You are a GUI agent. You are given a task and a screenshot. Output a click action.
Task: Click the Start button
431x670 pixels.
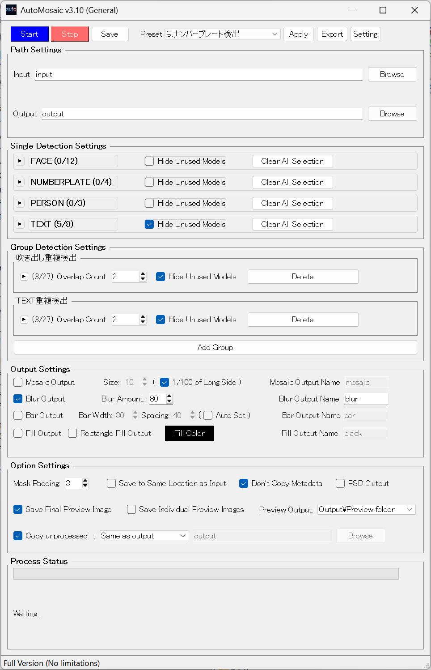[30, 34]
